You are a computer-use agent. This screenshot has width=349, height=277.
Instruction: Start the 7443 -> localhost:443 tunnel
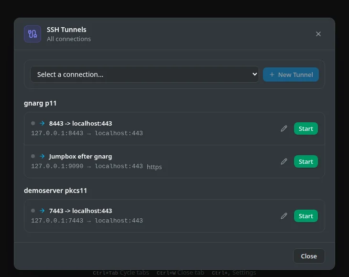click(306, 216)
